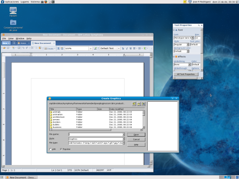Click the File name input field

96,135
